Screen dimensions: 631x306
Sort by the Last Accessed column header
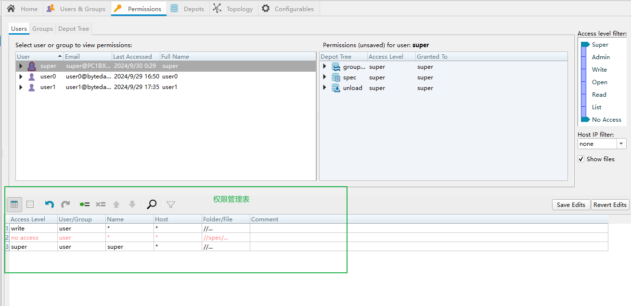pos(132,57)
